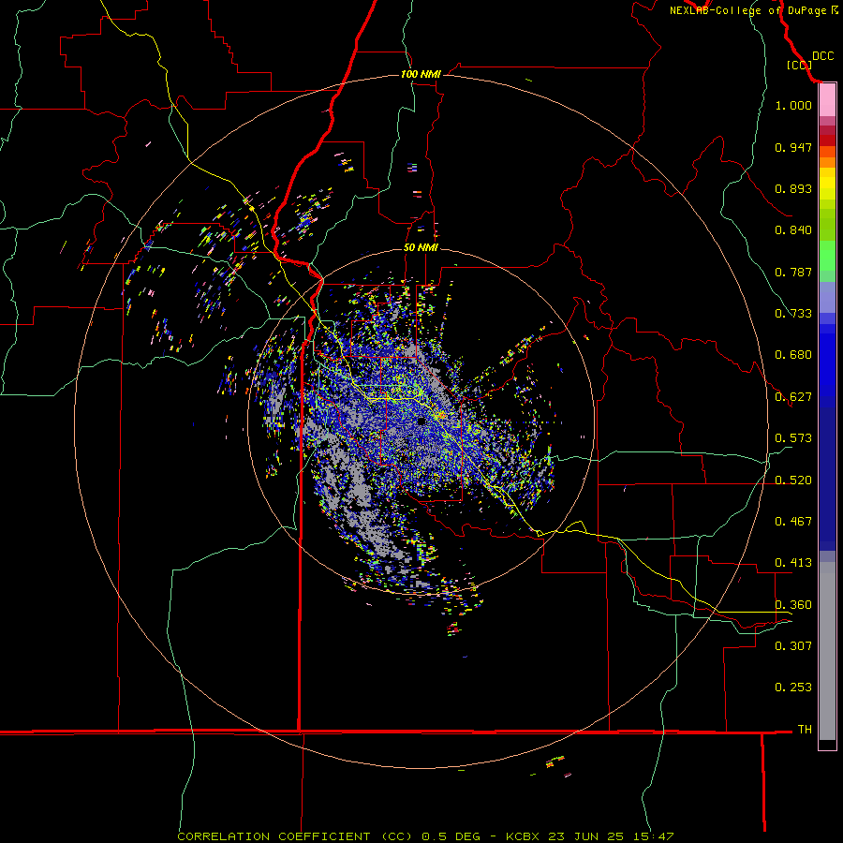Click the TH threshold label on the scale

tap(805, 730)
